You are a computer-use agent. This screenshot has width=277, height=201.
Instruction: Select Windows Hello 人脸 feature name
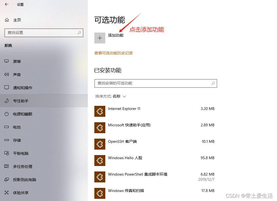pos(125,158)
